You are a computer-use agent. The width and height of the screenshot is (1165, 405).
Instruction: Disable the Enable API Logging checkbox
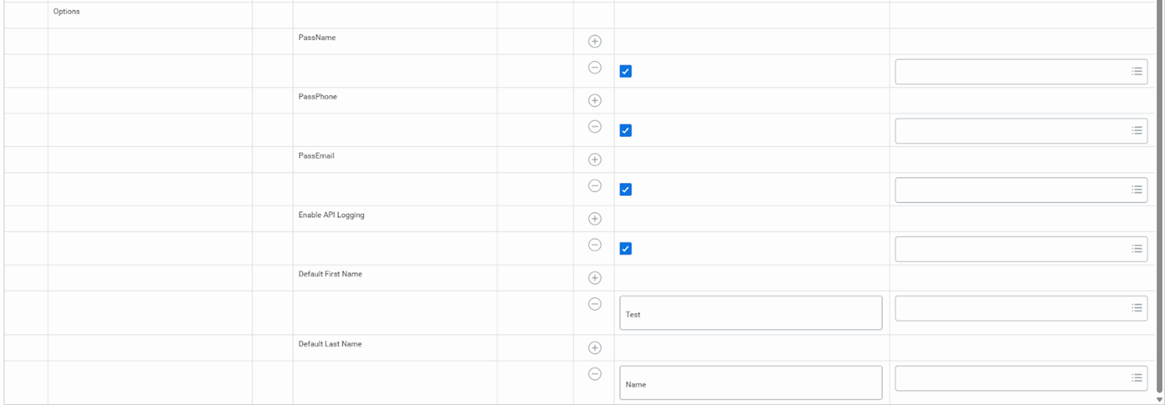pos(625,249)
